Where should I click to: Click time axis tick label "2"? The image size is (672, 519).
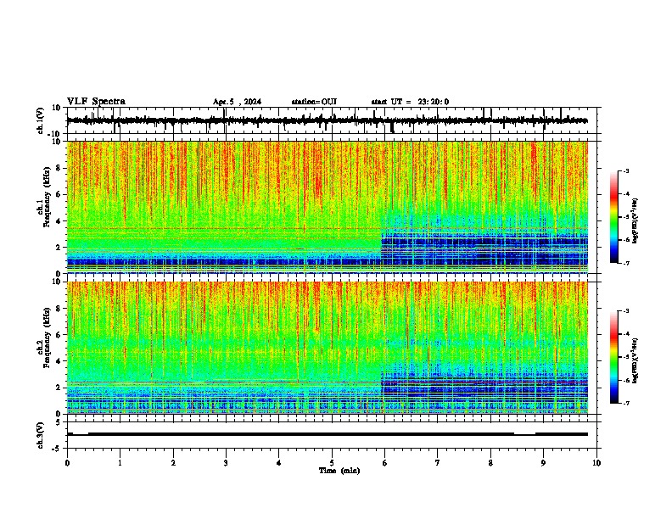coord(173,463)
